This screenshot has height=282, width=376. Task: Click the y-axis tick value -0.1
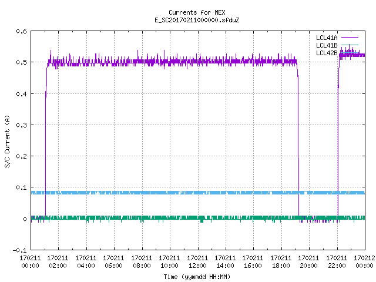pos(19,250)
